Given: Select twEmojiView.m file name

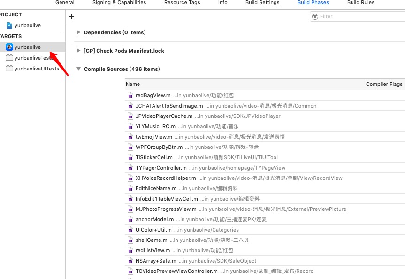Looking at the screenshot, I should pyautogui.click(x=153, y=137).
